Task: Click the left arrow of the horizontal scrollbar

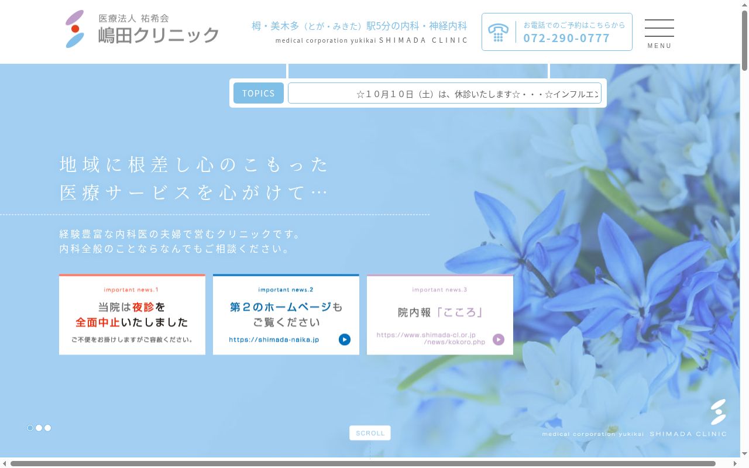Action: (x=5, y=463)
